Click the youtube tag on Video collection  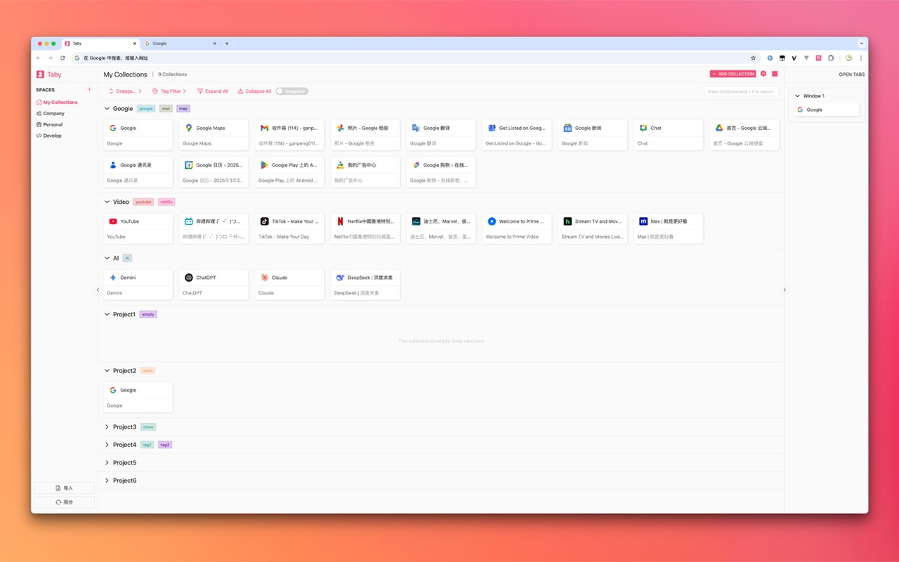143,202
